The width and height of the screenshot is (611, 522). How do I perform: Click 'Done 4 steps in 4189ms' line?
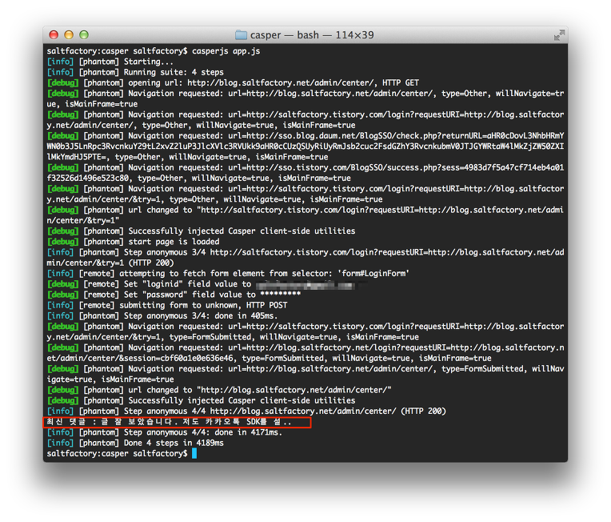135,443
